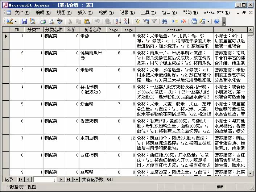
Task: Select the 分类名称 column header
Action: tap(54, 30)
